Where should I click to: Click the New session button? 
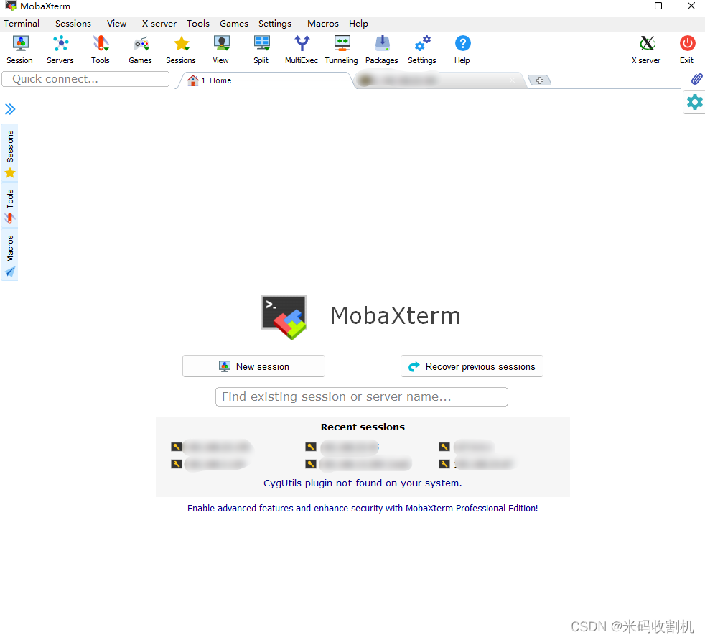pos(253,366)
